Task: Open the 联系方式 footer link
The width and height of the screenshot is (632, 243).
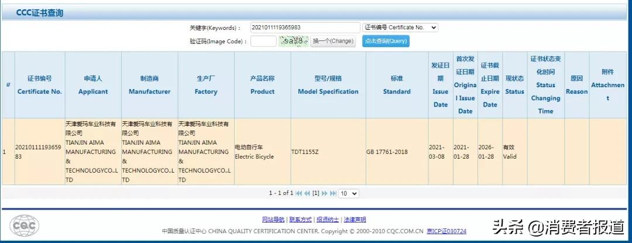Action: (300, 220)
